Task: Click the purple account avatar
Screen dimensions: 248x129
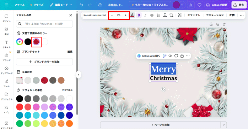Action: tap(176, 5)
